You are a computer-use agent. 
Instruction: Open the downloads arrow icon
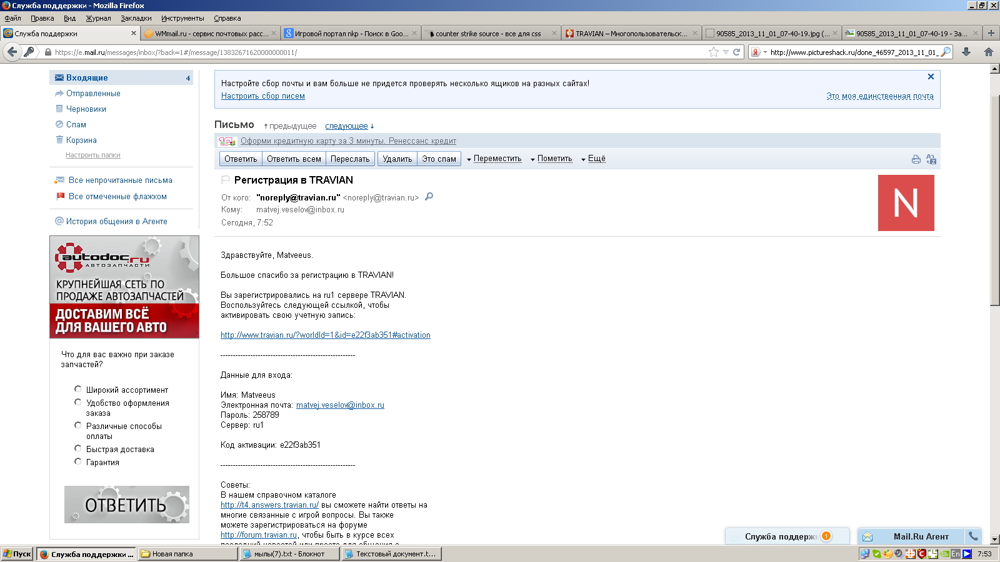coord(966,52)
